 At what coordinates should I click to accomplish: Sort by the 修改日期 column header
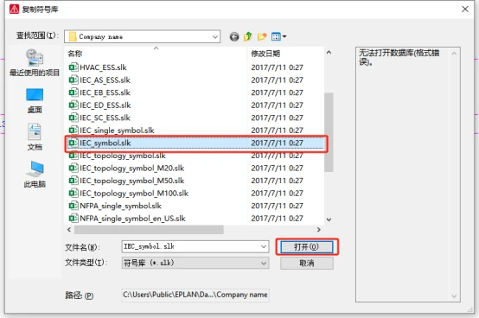click(265, 54)
